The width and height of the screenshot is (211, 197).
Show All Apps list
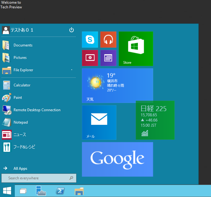point(20,169)
